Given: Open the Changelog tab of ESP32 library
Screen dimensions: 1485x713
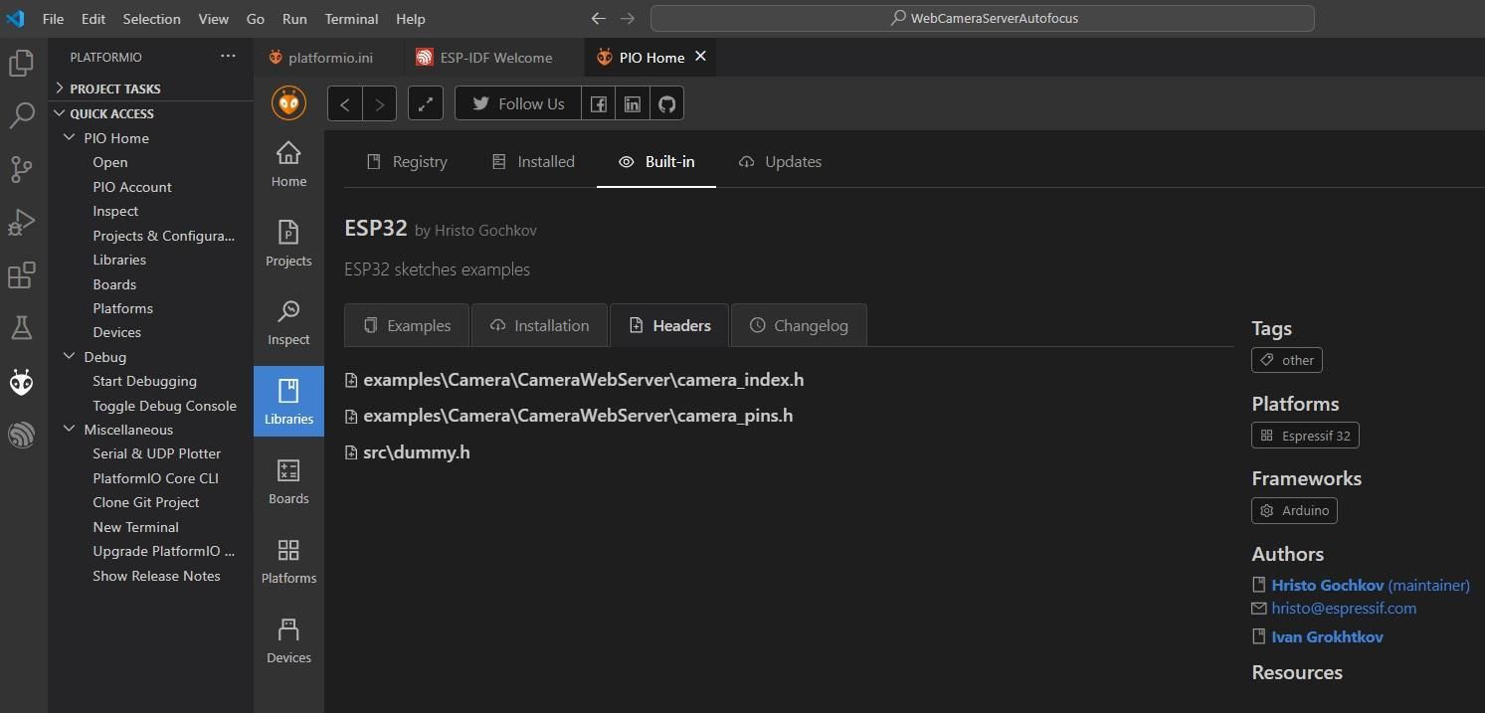Looking at the screenshot, I should pyautogui.click(x=800, y=325).
